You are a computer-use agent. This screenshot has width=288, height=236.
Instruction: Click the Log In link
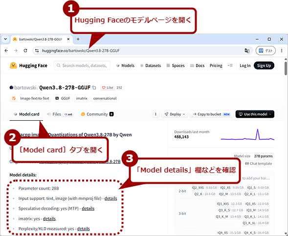245,65
